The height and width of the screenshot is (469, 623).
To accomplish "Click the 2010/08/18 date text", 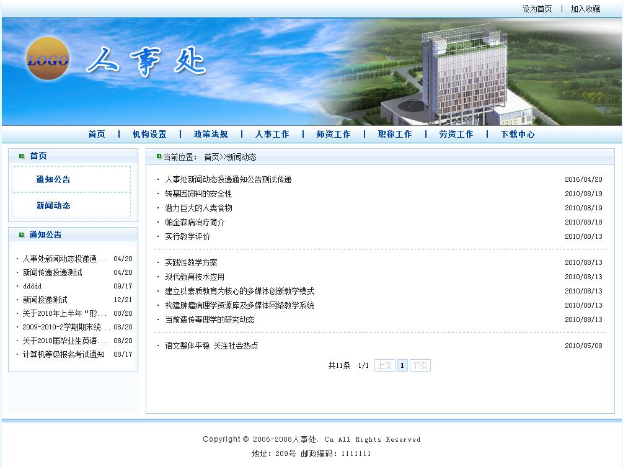I will pos(583,222).
